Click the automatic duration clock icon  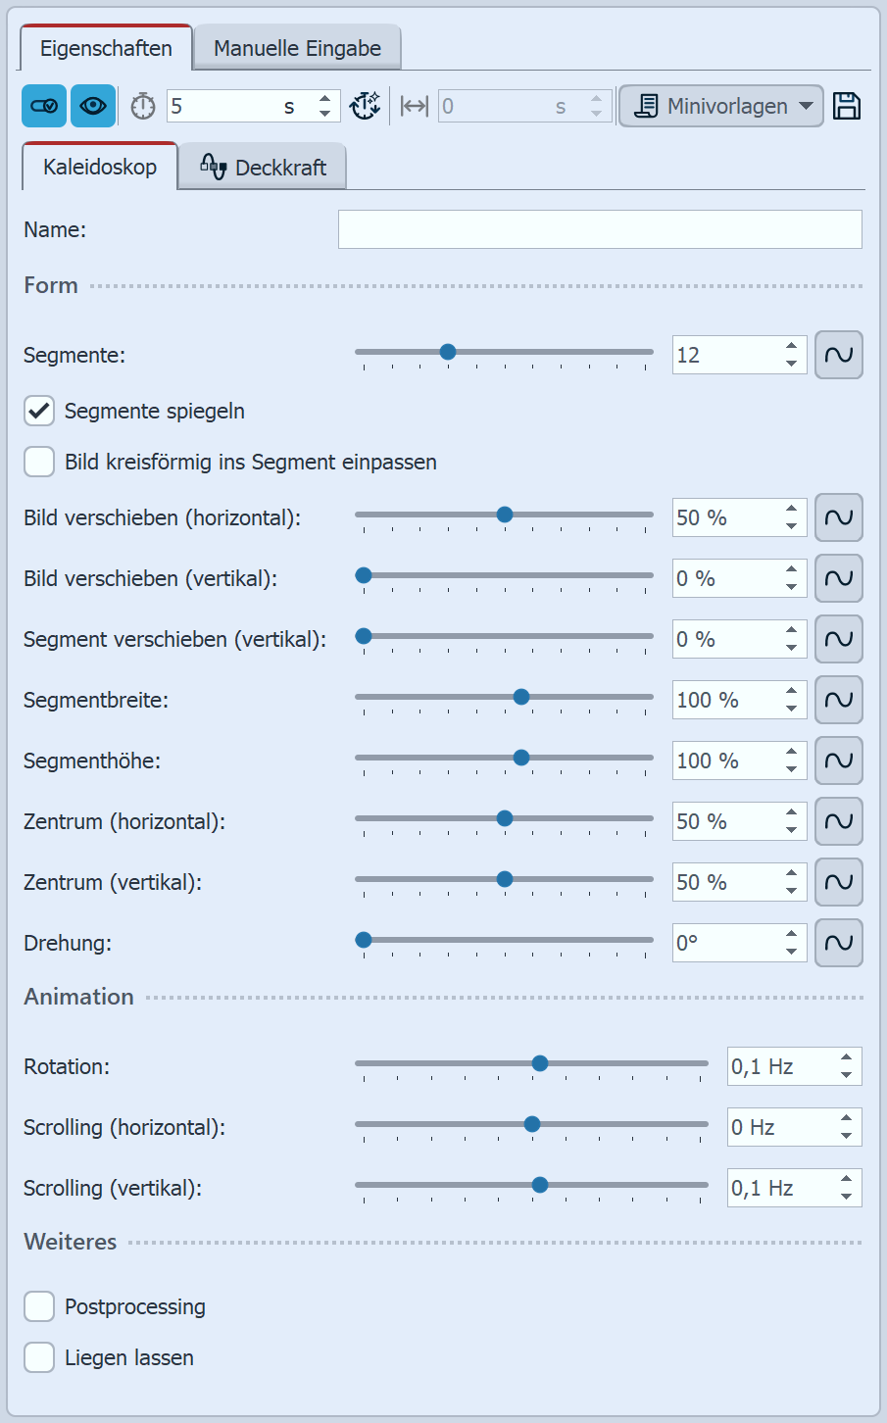click(366, 106)
